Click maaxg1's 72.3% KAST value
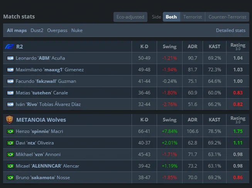This screenshot has width=252, height=188. [x=215, y=70]
